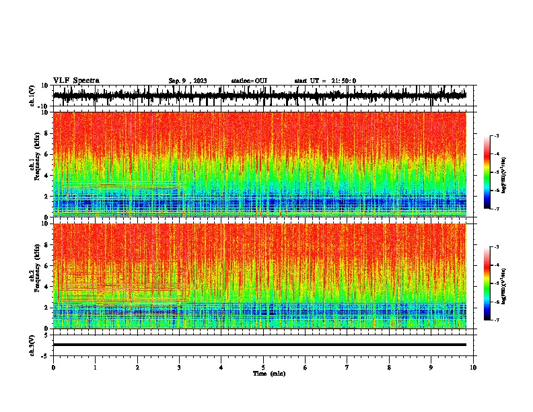The height and width of the screenshot is (412, 533).
Task: Click time axis tick label "7"
Action: point(347,368)
